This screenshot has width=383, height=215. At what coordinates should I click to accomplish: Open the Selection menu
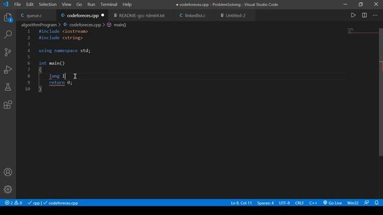[47, 4]
